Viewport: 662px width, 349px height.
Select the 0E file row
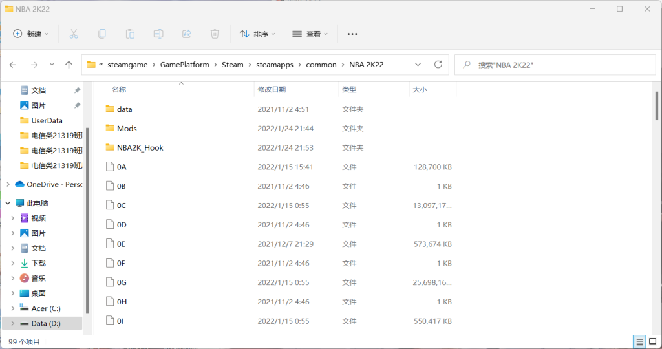click(x=279, y=244)
